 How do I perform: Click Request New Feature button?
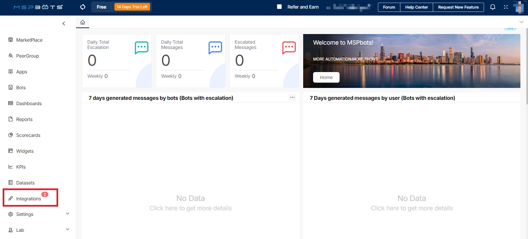pyautogui.click(x=458, y=7)
